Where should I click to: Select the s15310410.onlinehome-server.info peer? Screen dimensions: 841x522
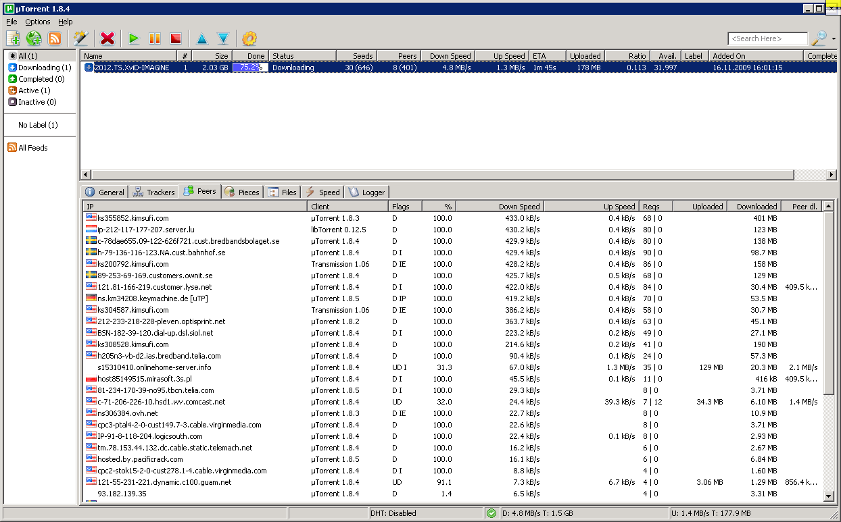click(x=453, y=367)
